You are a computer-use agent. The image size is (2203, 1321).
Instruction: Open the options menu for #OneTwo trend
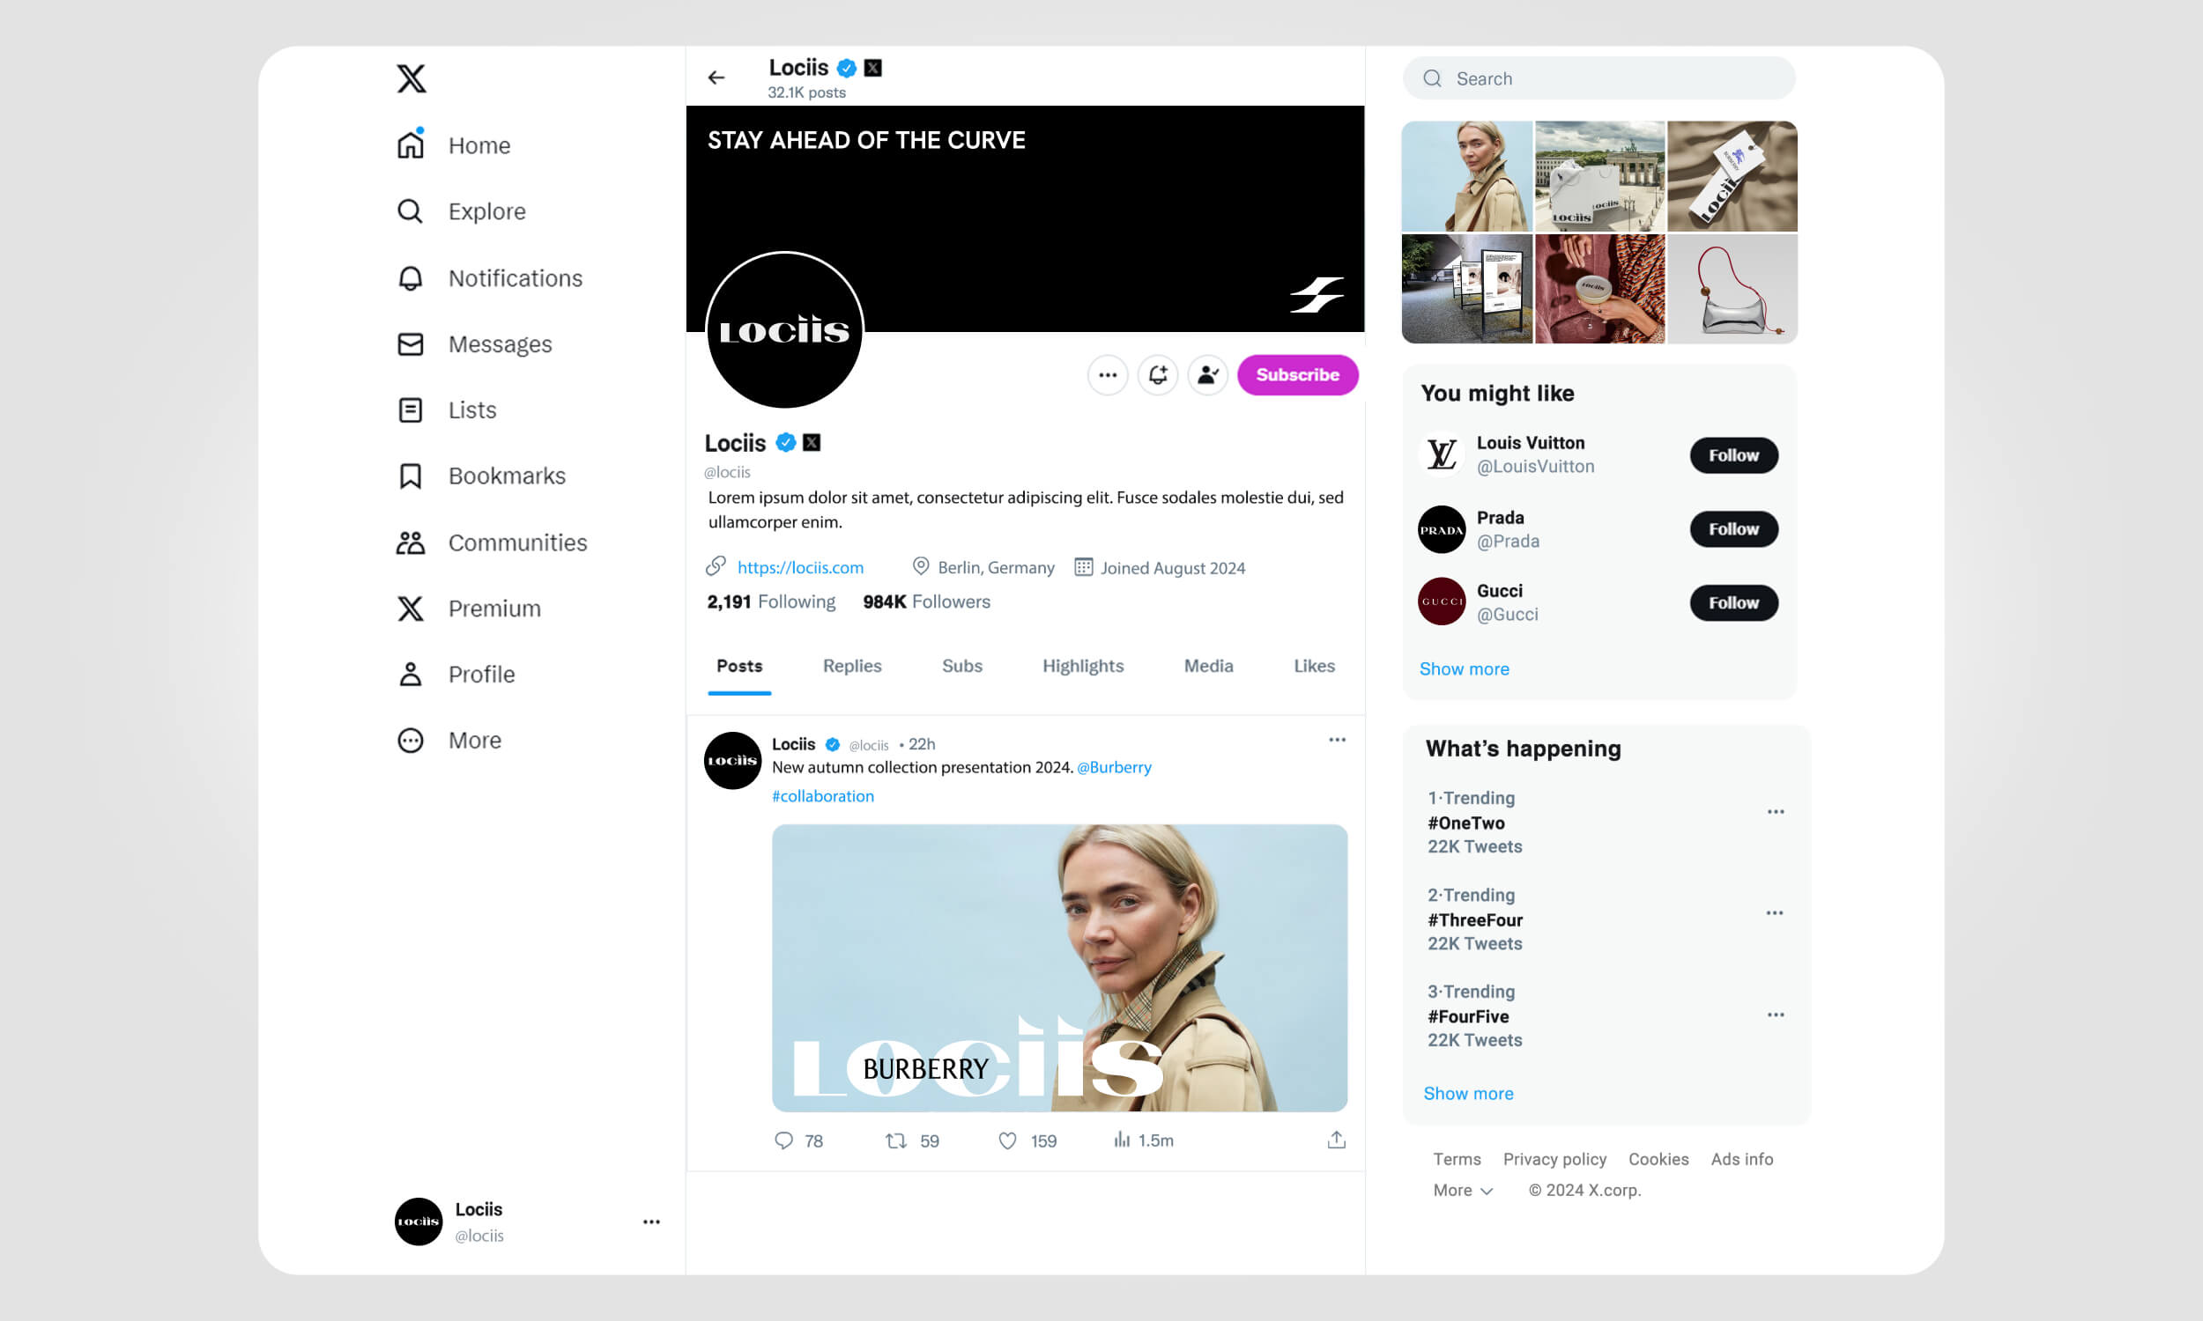[1775, 812]
